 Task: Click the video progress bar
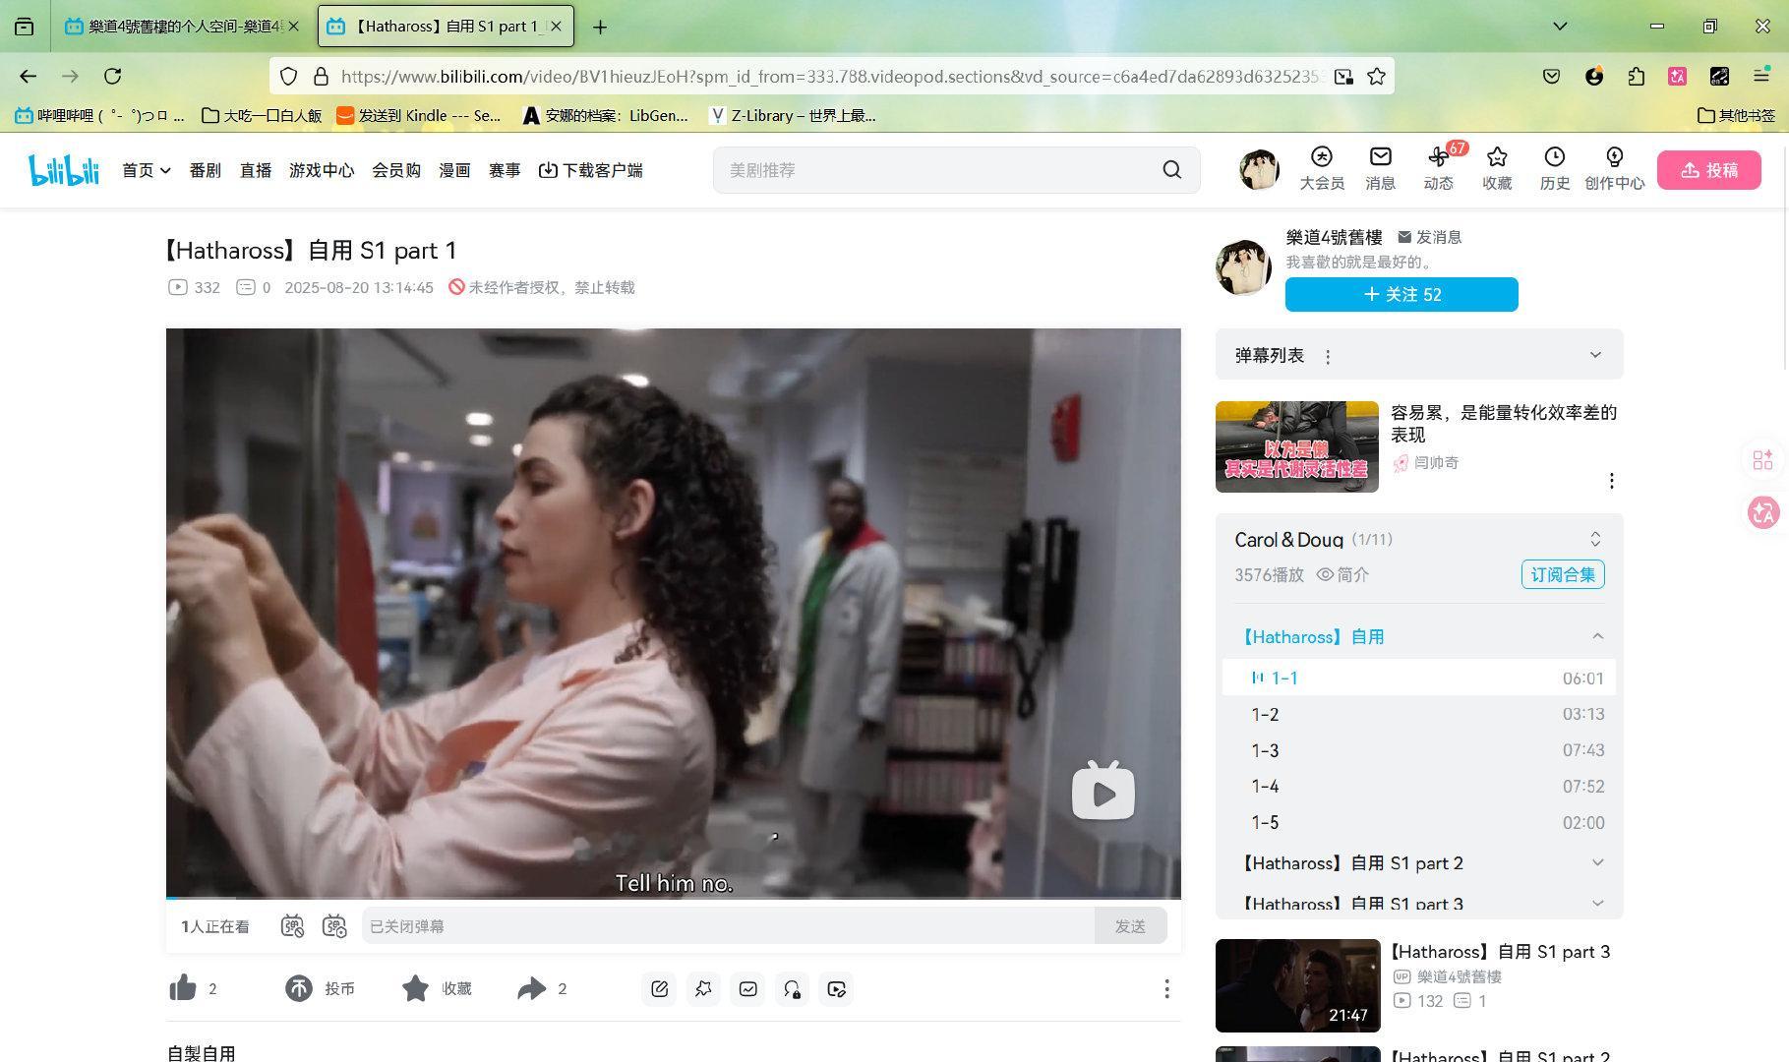pos(673,898)
